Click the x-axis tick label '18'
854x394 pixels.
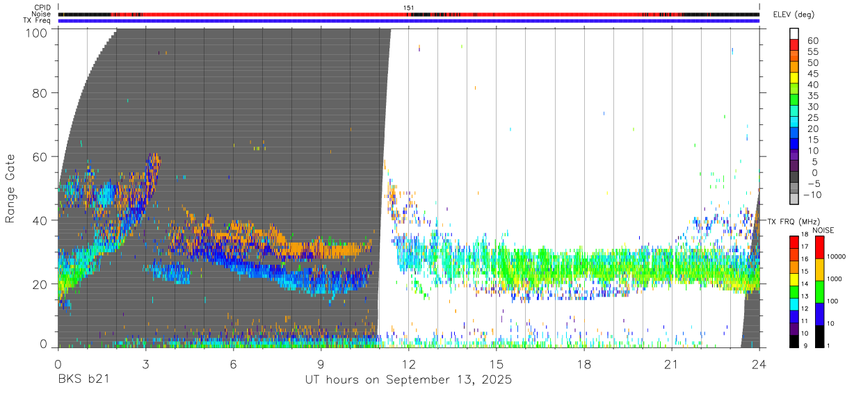(x=583, y=364)
